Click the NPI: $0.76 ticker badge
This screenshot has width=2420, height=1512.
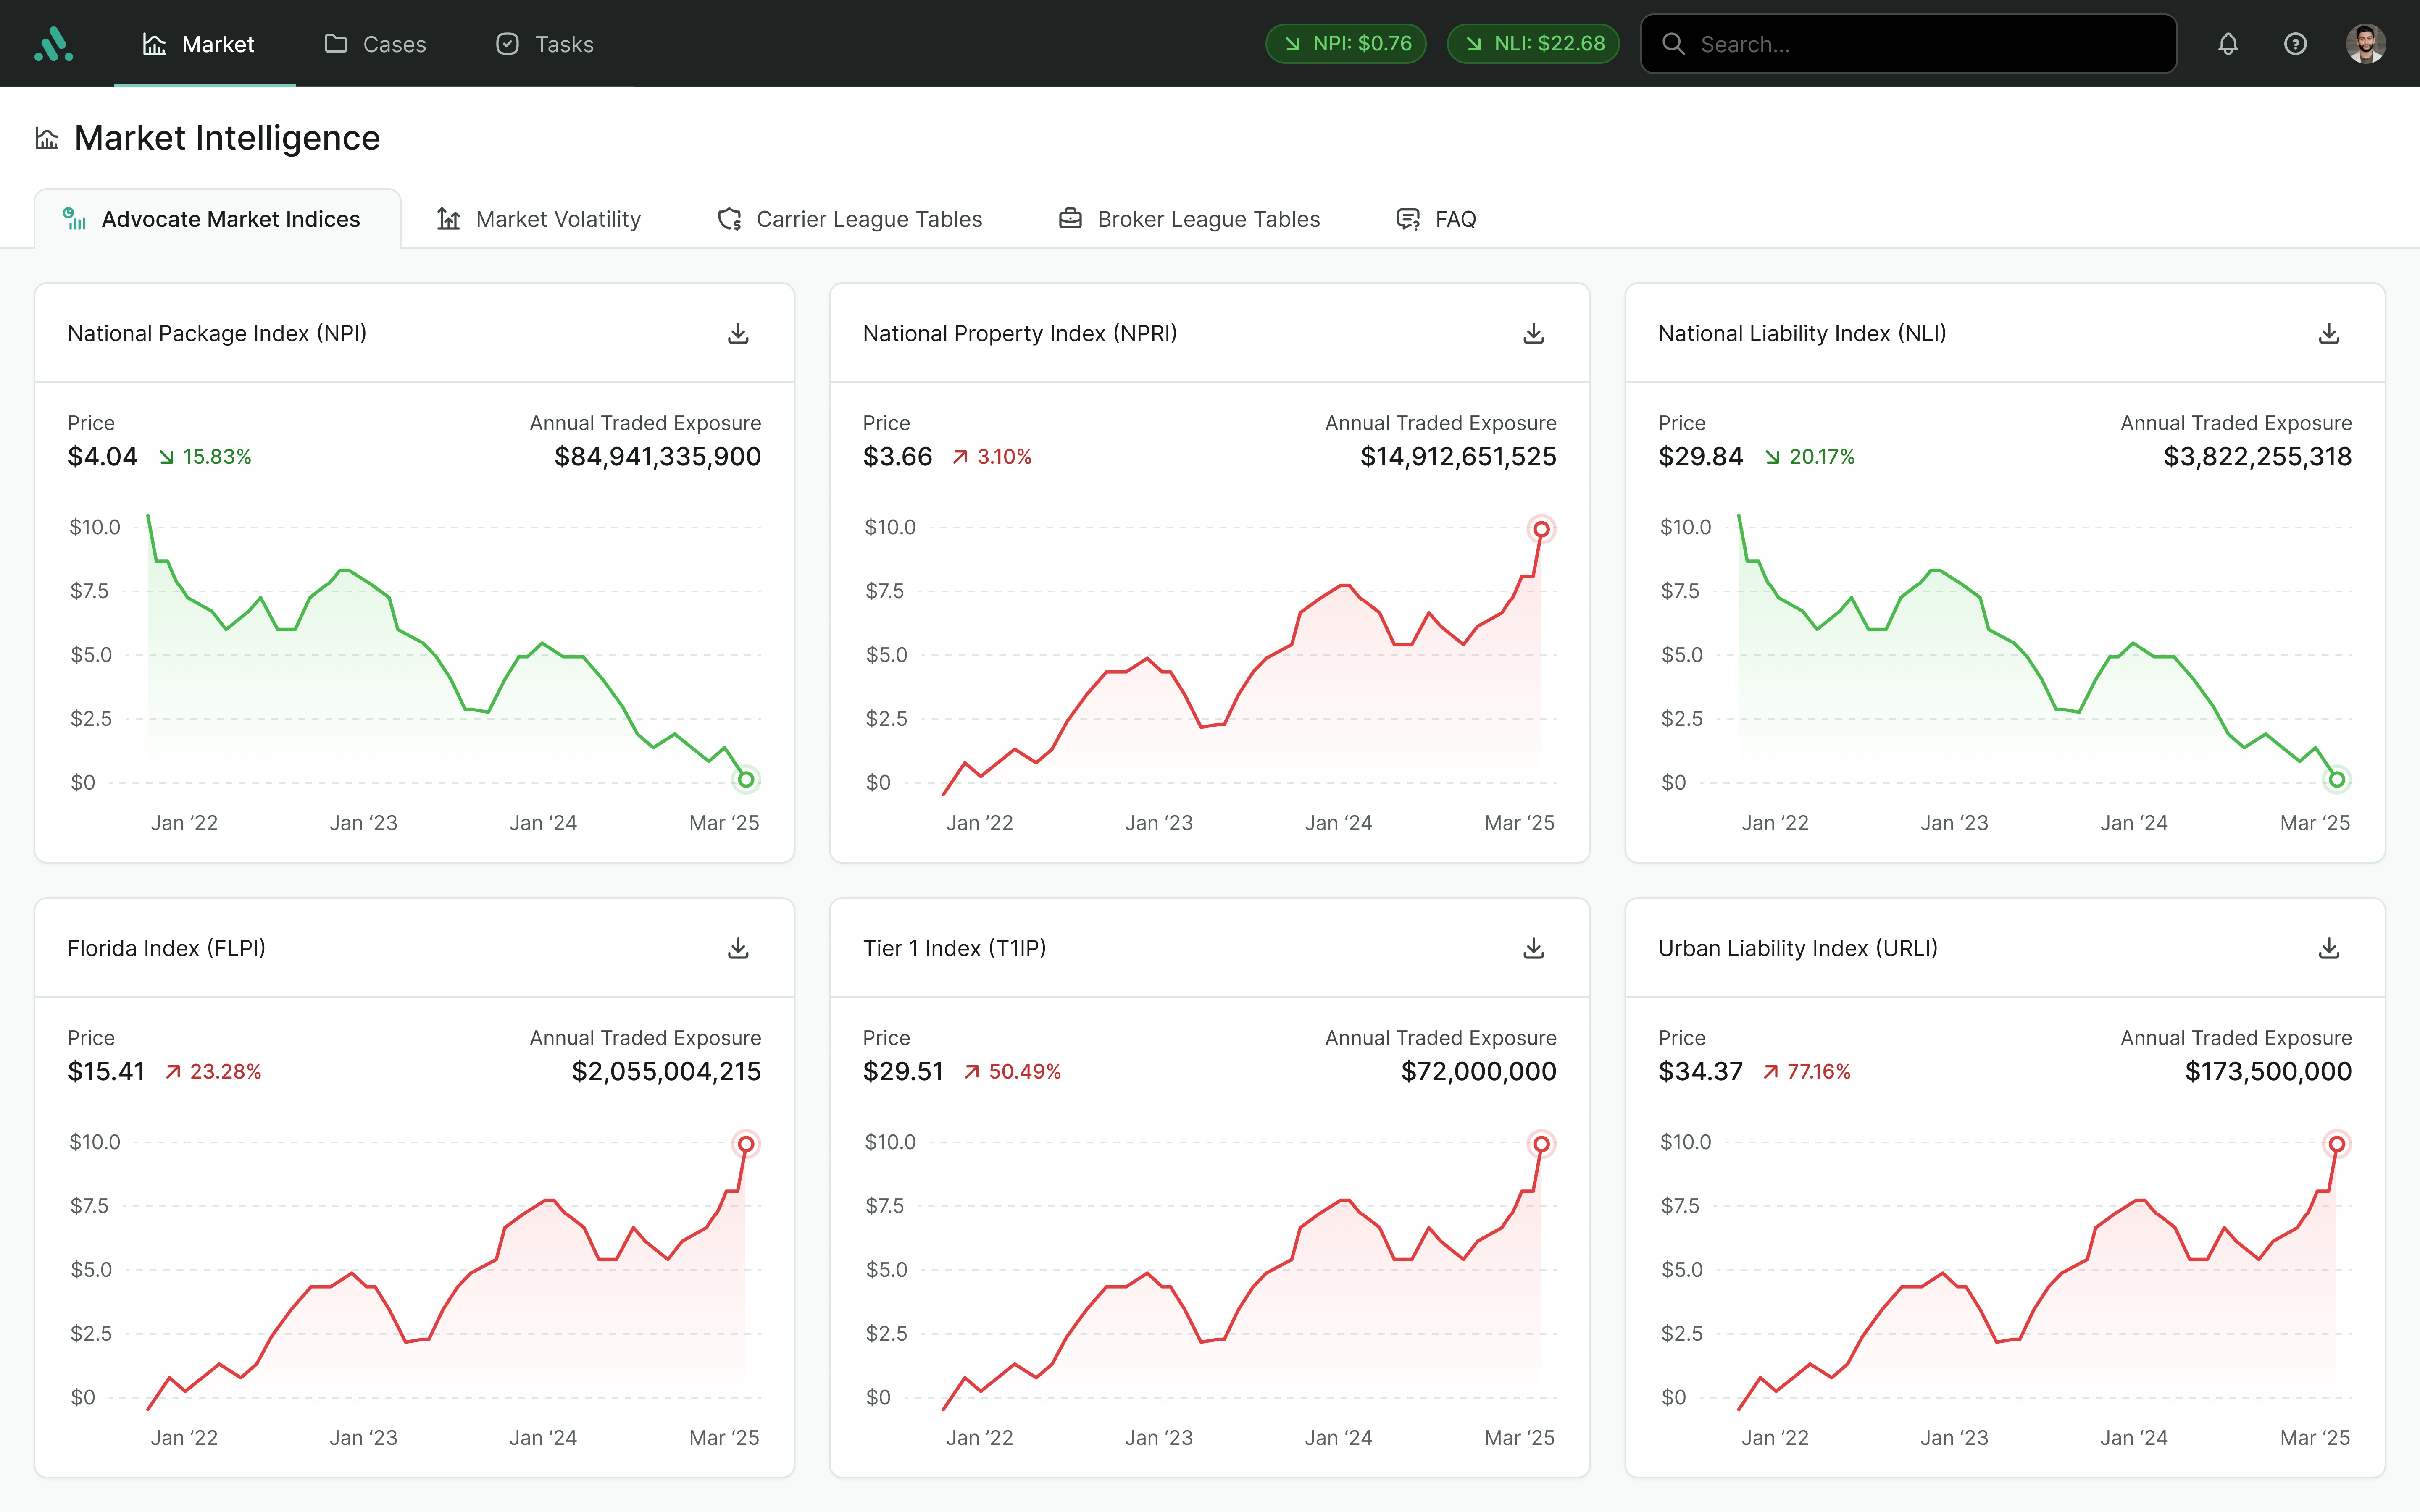(1346, 44)
